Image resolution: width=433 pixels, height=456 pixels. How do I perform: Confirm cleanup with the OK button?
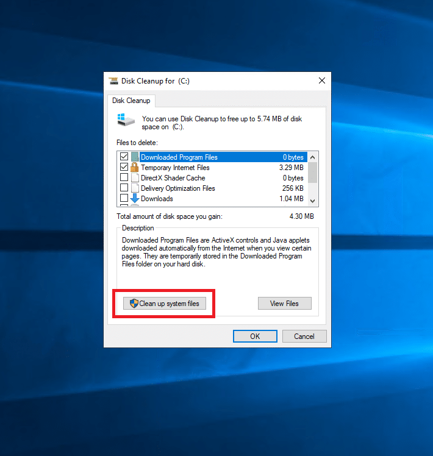[x=255, y=337]
